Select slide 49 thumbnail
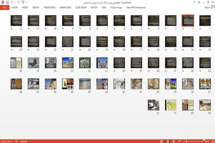Screen dimensions: 215x143 click(x=205, y=105)
